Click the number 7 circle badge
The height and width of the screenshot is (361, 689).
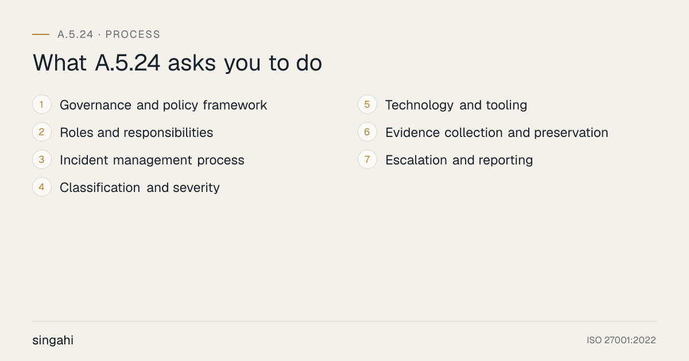coord(367,160)
